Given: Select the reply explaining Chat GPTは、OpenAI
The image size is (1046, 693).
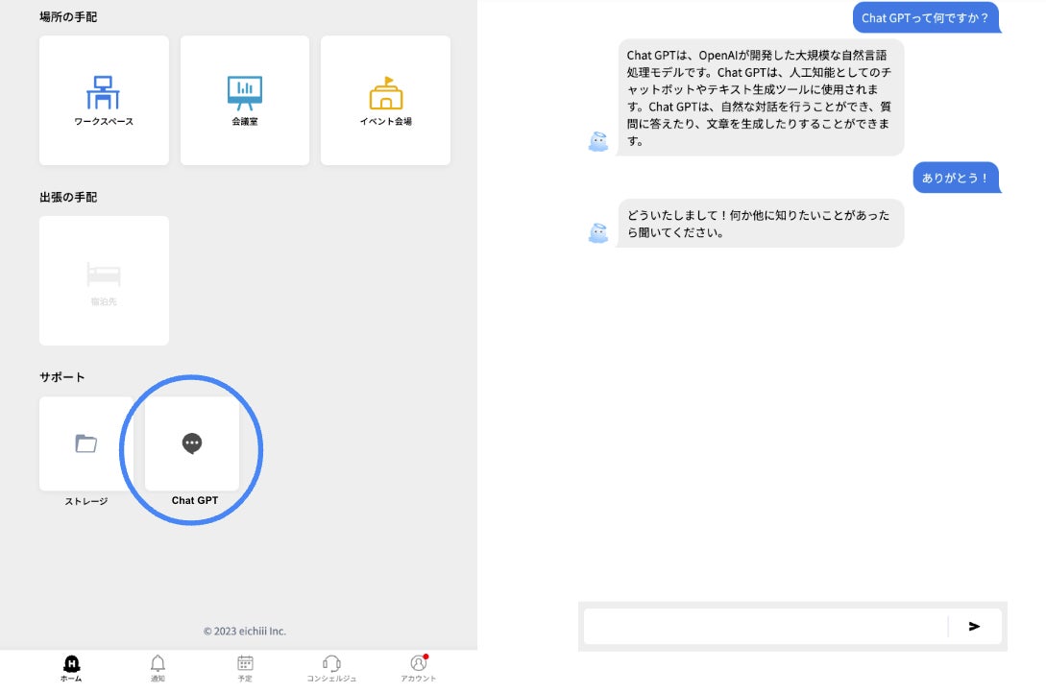Looking at the screenshot, I should 761,97.
